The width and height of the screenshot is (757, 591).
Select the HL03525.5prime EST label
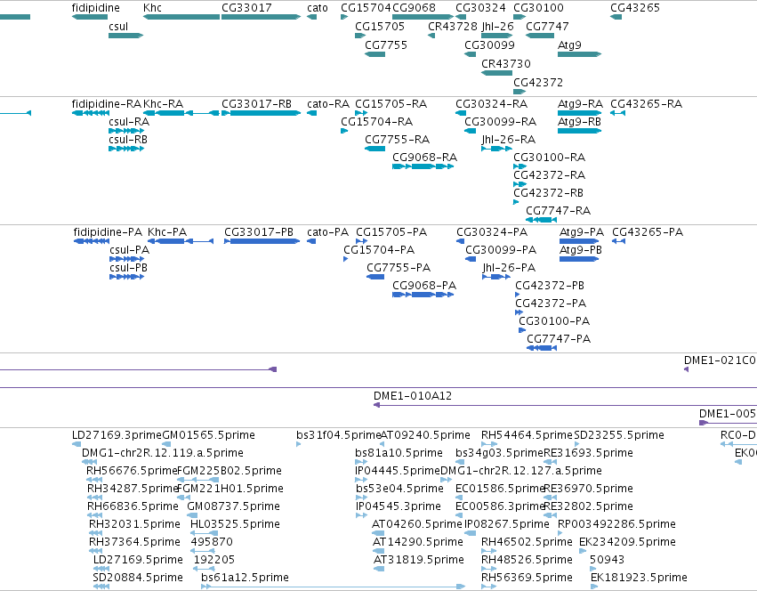click(235, 524)
